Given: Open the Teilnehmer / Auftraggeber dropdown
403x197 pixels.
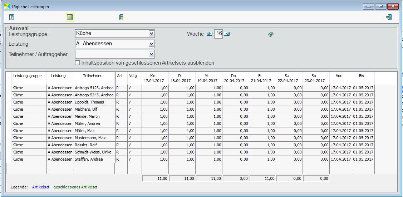Looking at the screenshot, I should tap(151, 54).
